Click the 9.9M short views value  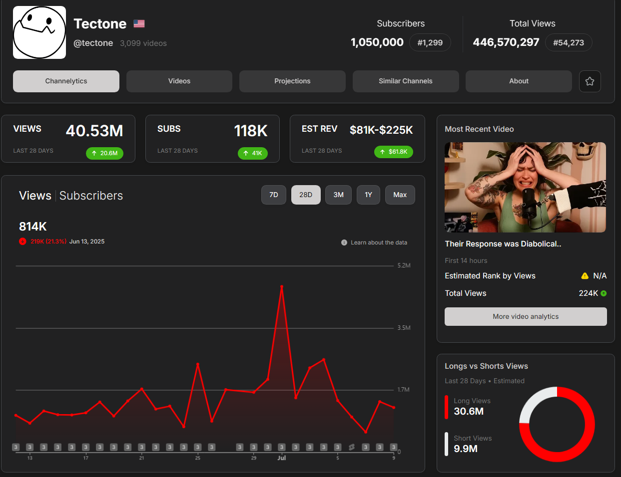pos(466,449)
